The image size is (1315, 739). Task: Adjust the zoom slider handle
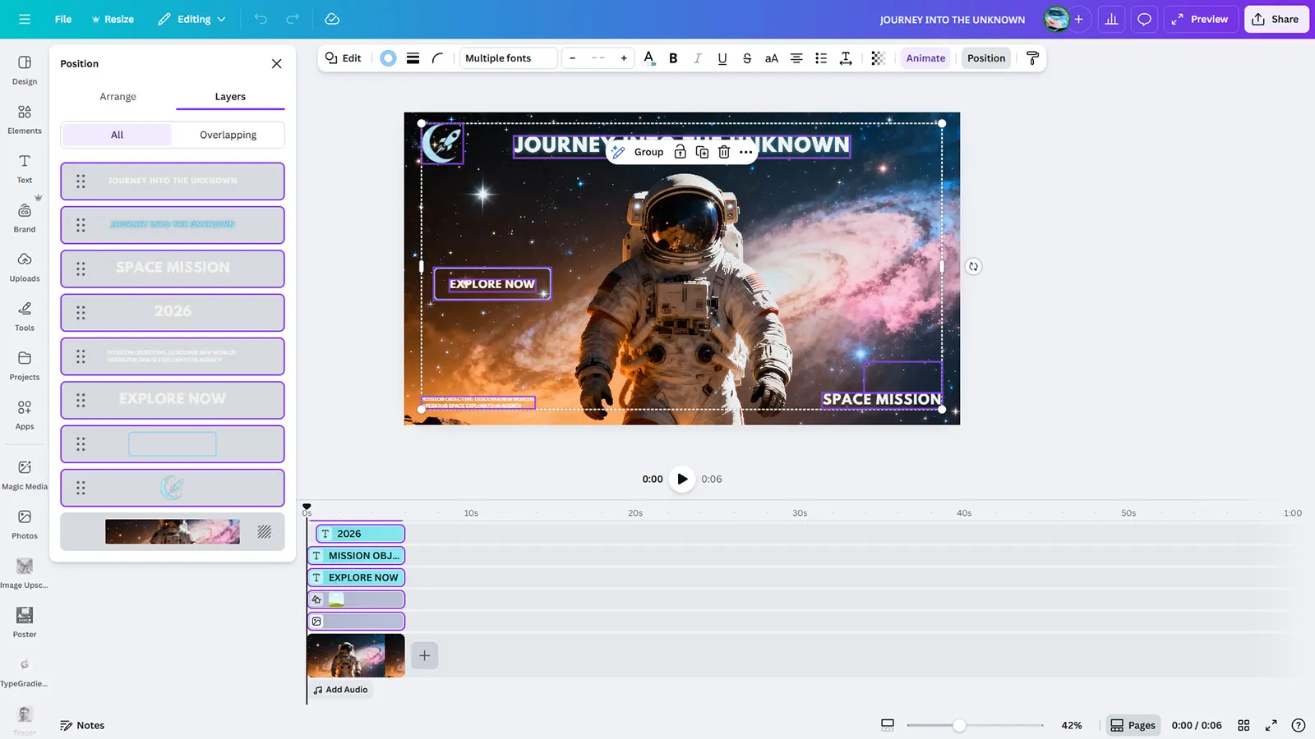click(959, 725)
